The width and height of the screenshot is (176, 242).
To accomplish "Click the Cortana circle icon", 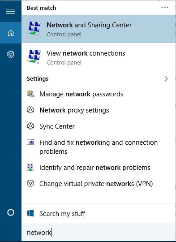I will click(11, 212).
